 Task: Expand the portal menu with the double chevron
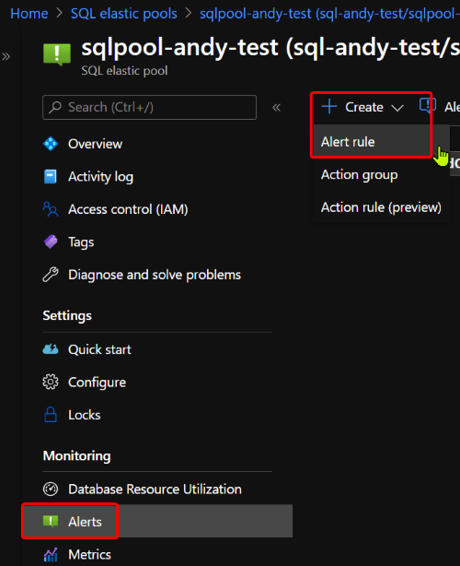6,56
